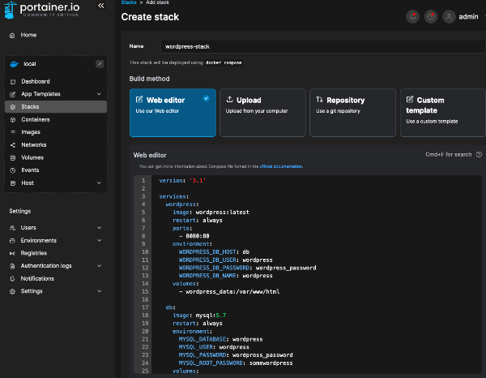The height and width of the screenshot is (378, 486).
Task: Click the 'Cmd+F for search' hint text
Action: click(x=448, y=155)
